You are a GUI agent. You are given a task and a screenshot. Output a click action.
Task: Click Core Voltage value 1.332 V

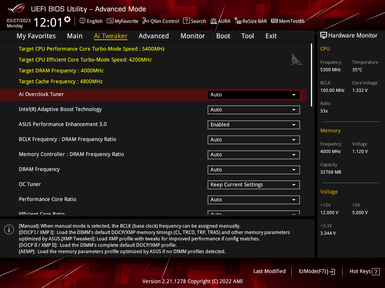click(360, 90)
